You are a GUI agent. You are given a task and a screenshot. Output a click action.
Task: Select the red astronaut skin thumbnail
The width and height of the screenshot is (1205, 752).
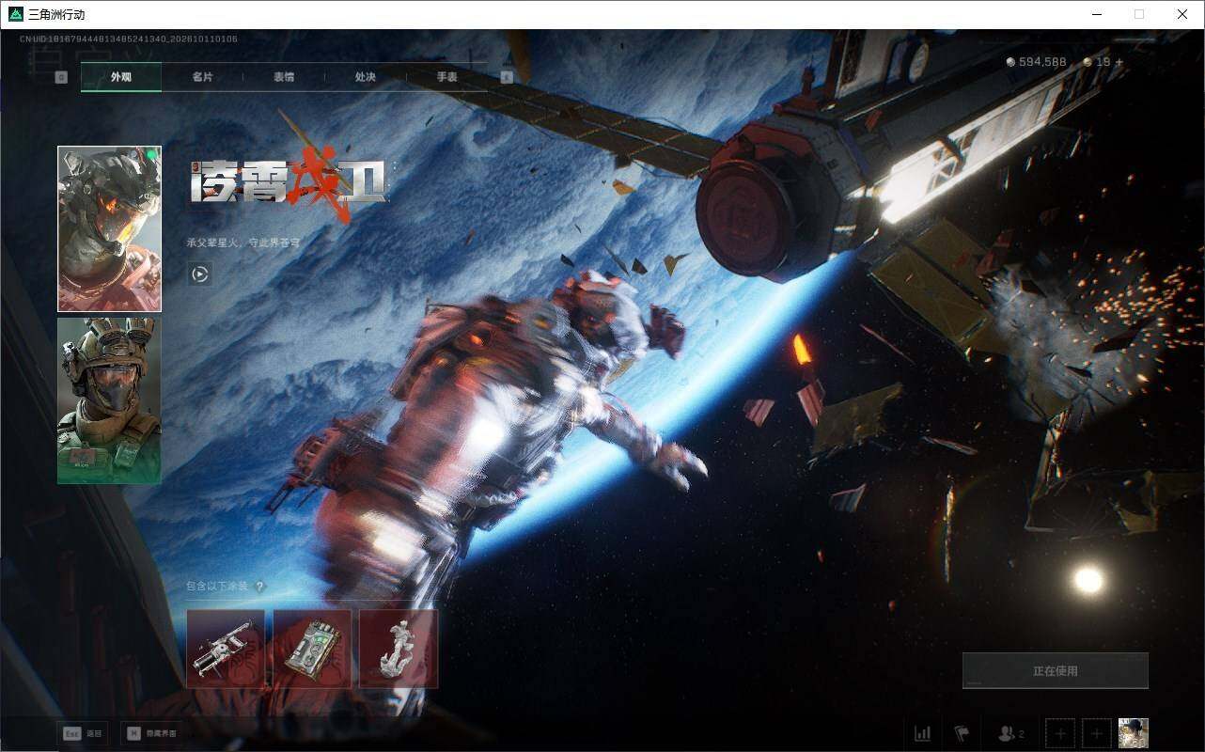point(109,228)
